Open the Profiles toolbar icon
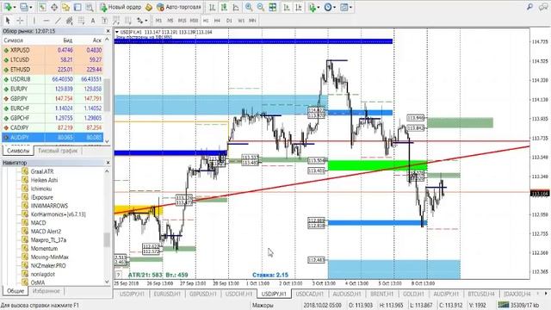The image size is (551, 310). (23, 7)
